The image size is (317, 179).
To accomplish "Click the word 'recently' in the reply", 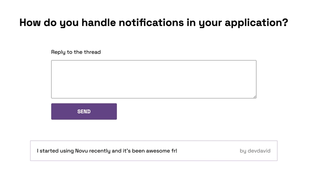I will tap(100, 151).
